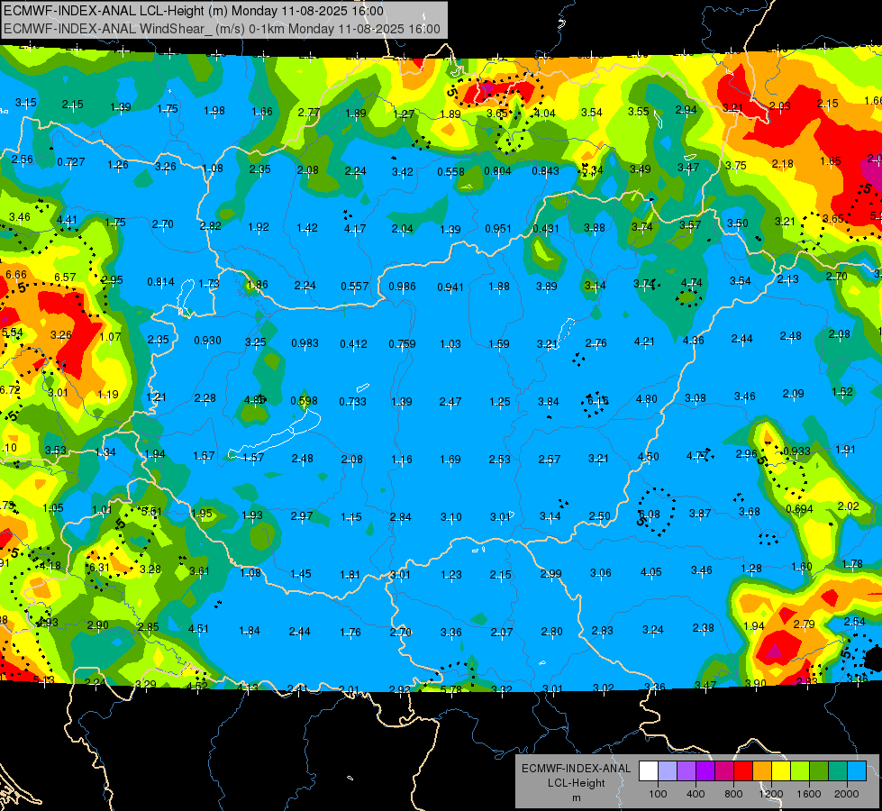The width and height of the screenshot is (882, 811).
Task: Click the wind shear value 4.17
Action: coord(355,229)
